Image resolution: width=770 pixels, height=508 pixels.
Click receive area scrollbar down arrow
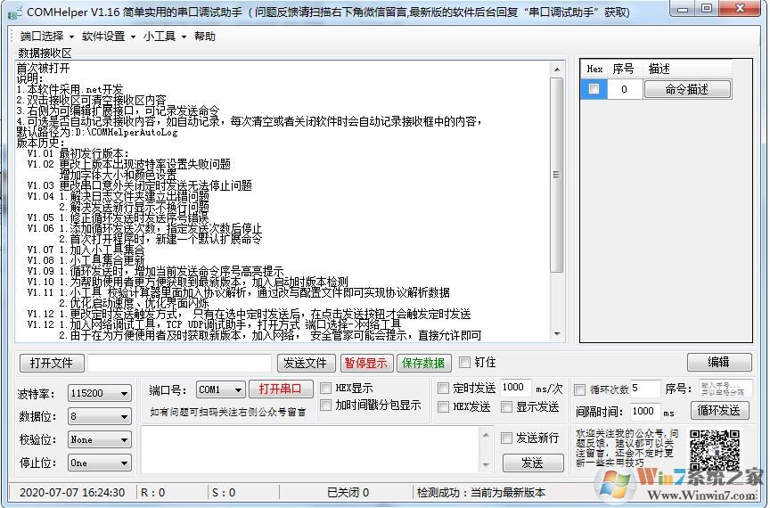click(x=557, y=334)
